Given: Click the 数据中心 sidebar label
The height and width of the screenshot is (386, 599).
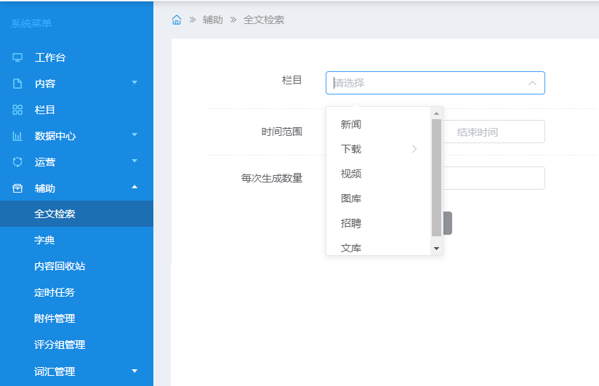Looking at the screenshot, I should 55,136.
